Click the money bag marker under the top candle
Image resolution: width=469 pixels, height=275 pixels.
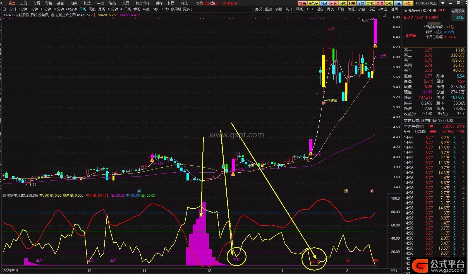click(375, 45)
